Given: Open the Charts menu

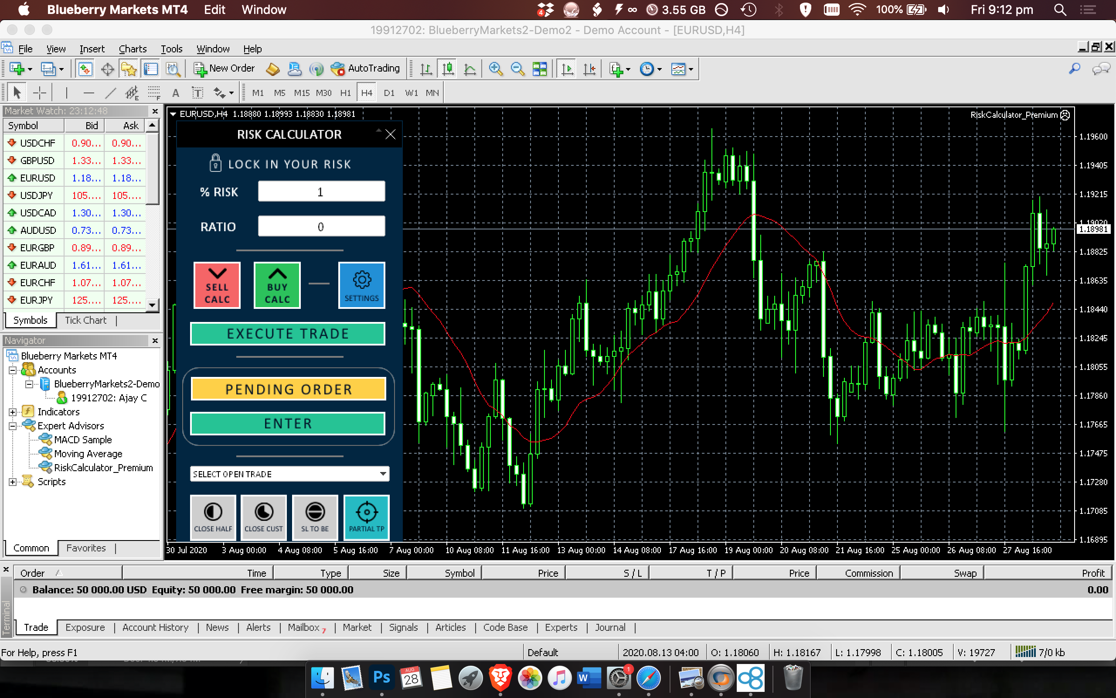Looking at the screenshot, I should [x=133, y=49].
